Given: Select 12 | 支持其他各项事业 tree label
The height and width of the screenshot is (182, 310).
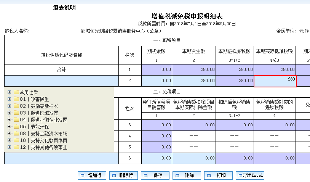Looking at the screenshot, I should [43, 147].
